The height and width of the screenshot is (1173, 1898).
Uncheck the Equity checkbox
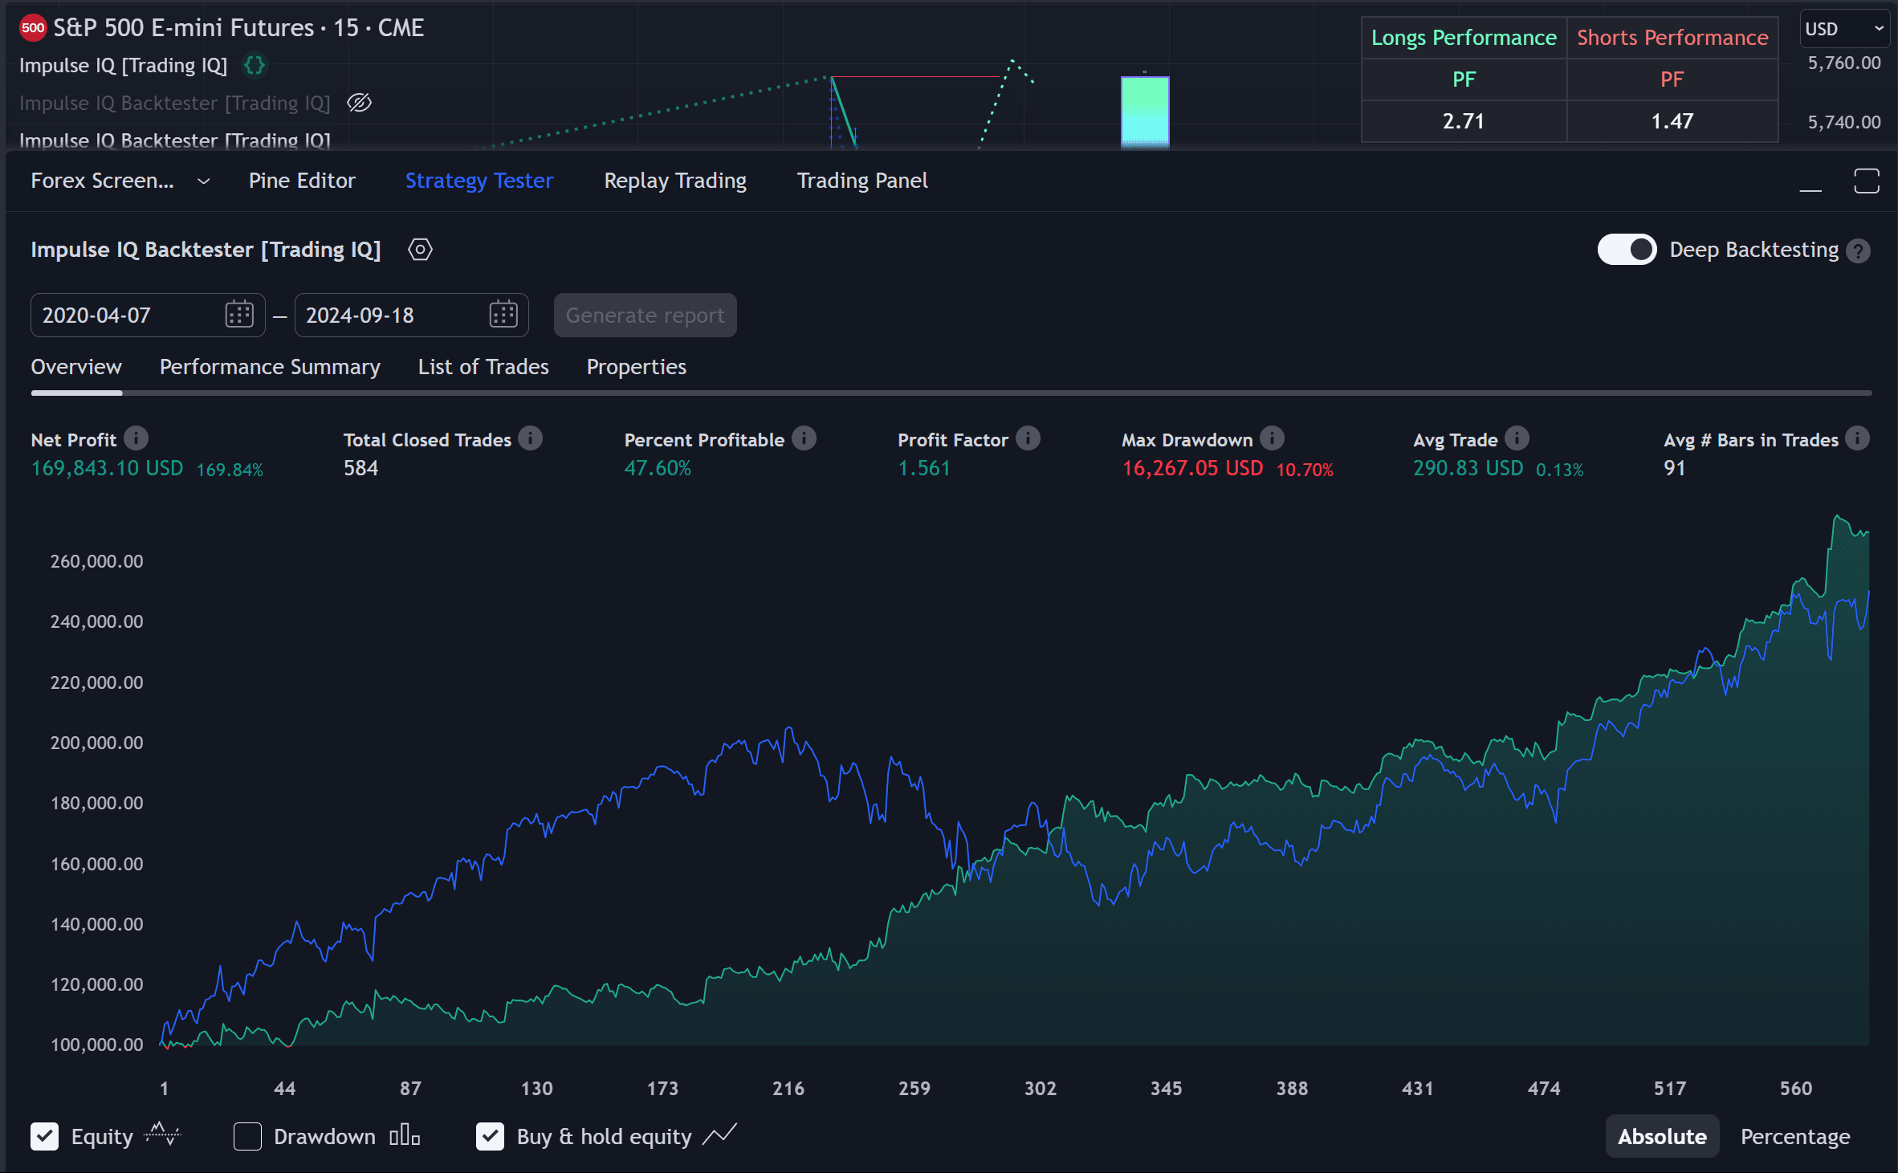click(45, 1136)
